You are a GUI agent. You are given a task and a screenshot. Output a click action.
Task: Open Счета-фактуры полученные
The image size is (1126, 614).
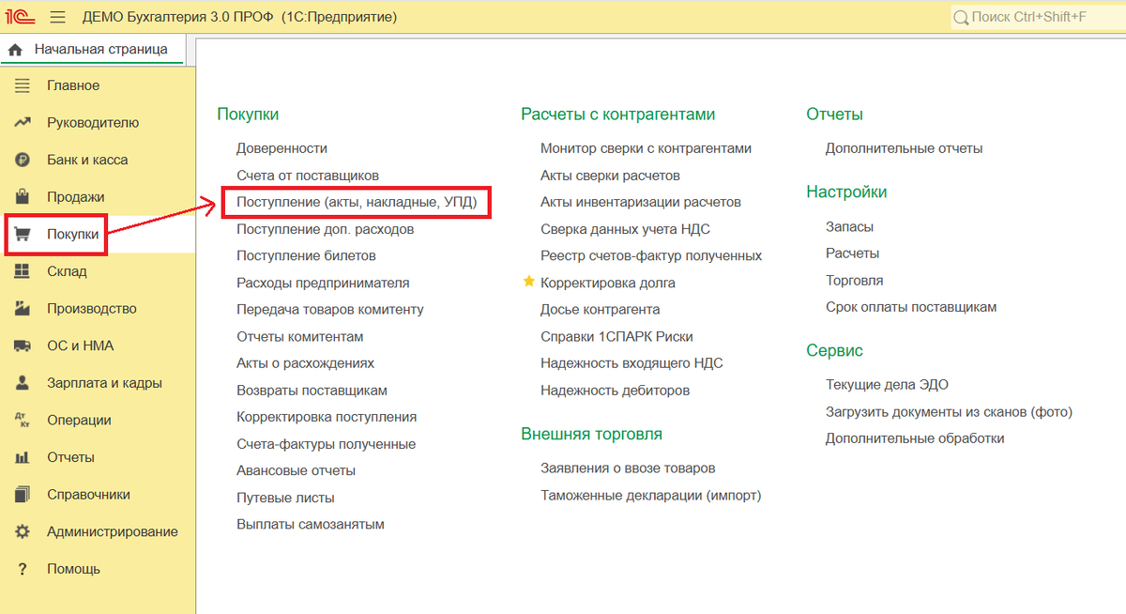click(x=326, y=444)
